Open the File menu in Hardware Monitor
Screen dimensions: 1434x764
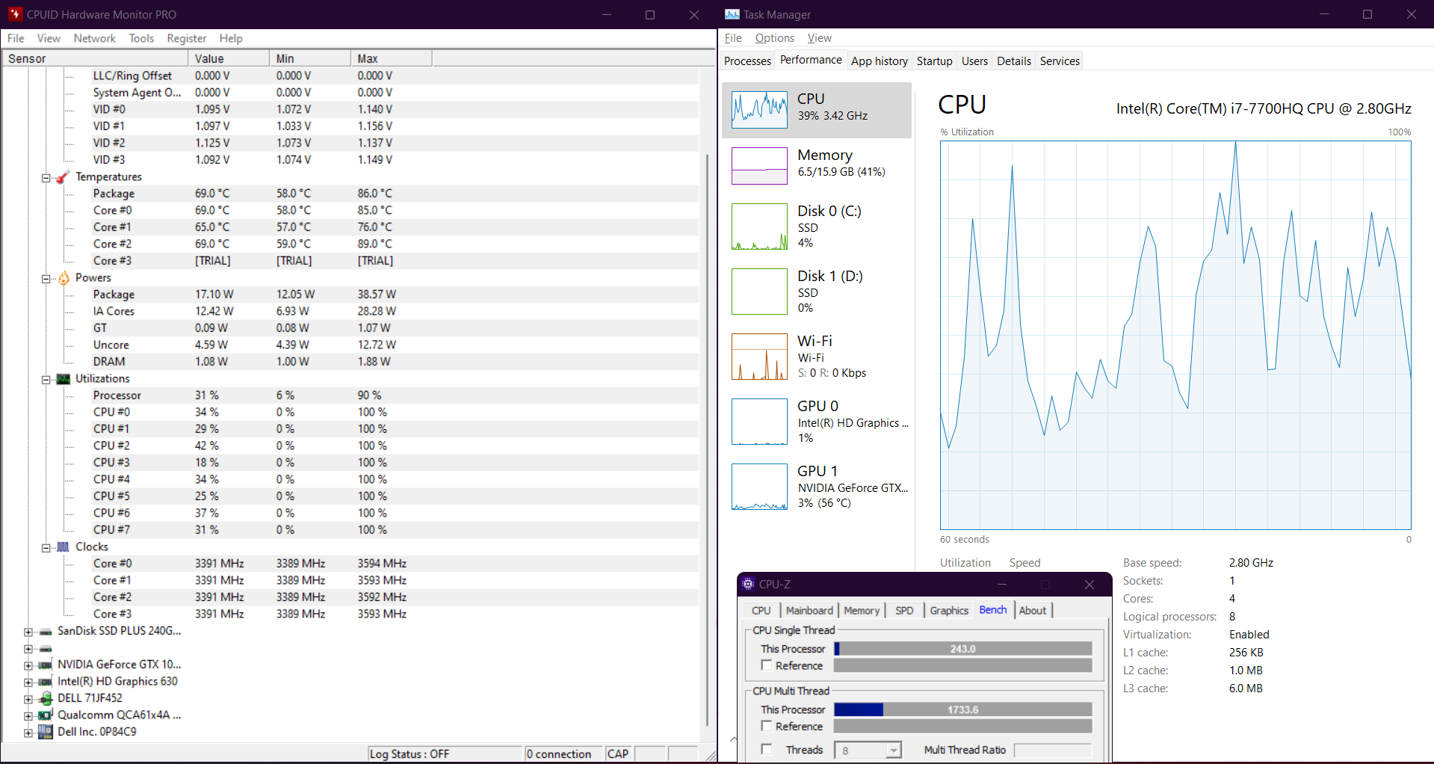tap(16, 38)
